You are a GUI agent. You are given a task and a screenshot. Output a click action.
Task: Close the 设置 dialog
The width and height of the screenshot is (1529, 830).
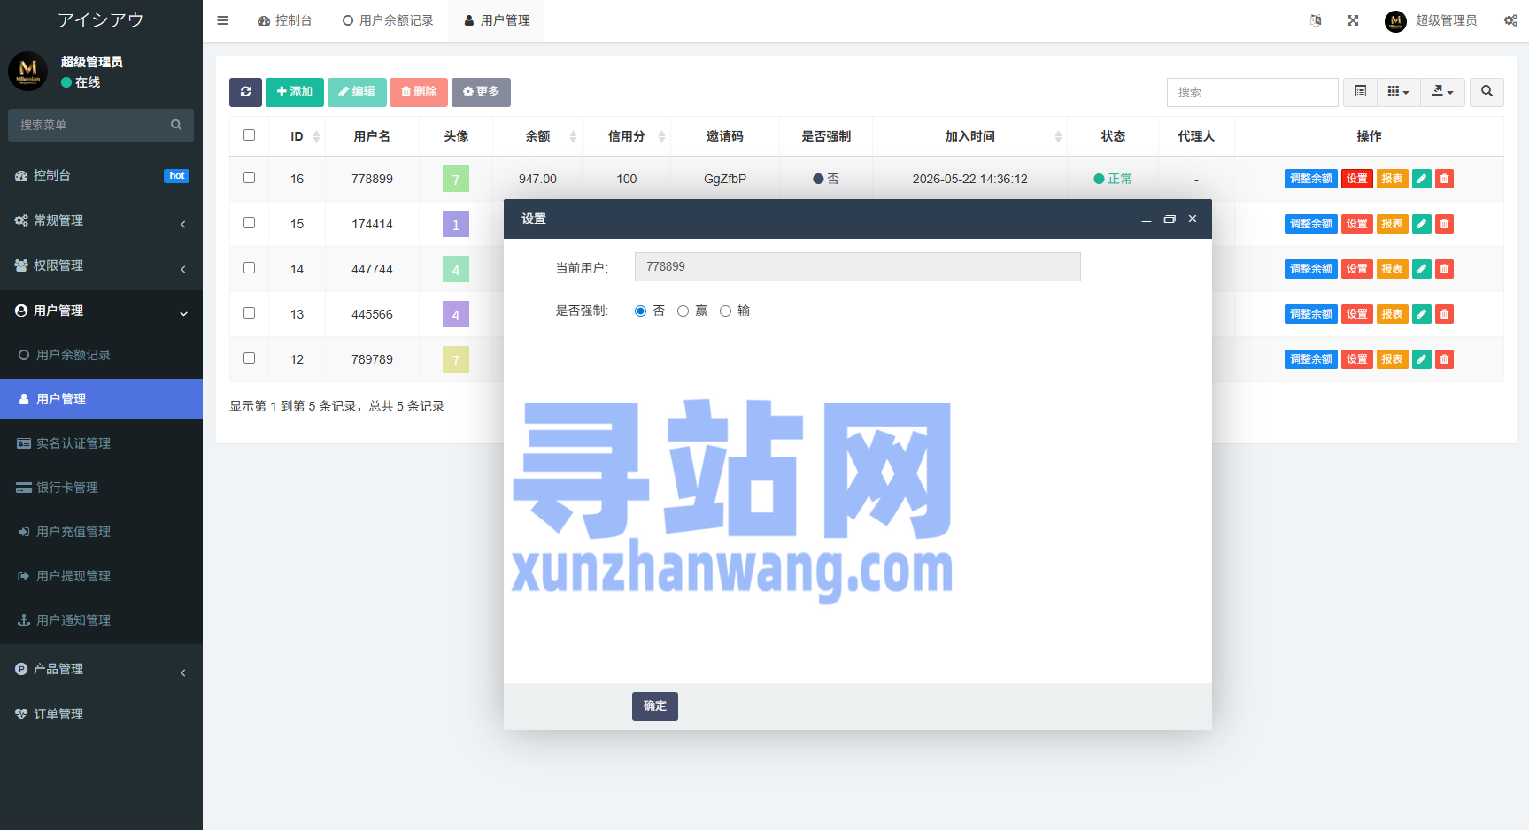click(1193, 219)
